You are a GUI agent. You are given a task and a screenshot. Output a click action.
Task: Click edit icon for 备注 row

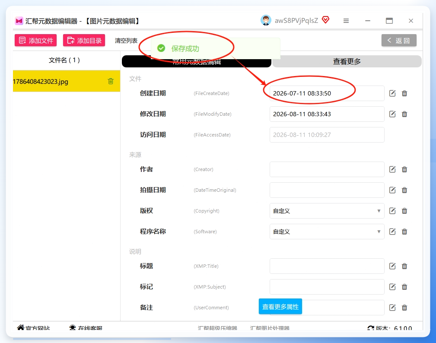coord(392,308)
